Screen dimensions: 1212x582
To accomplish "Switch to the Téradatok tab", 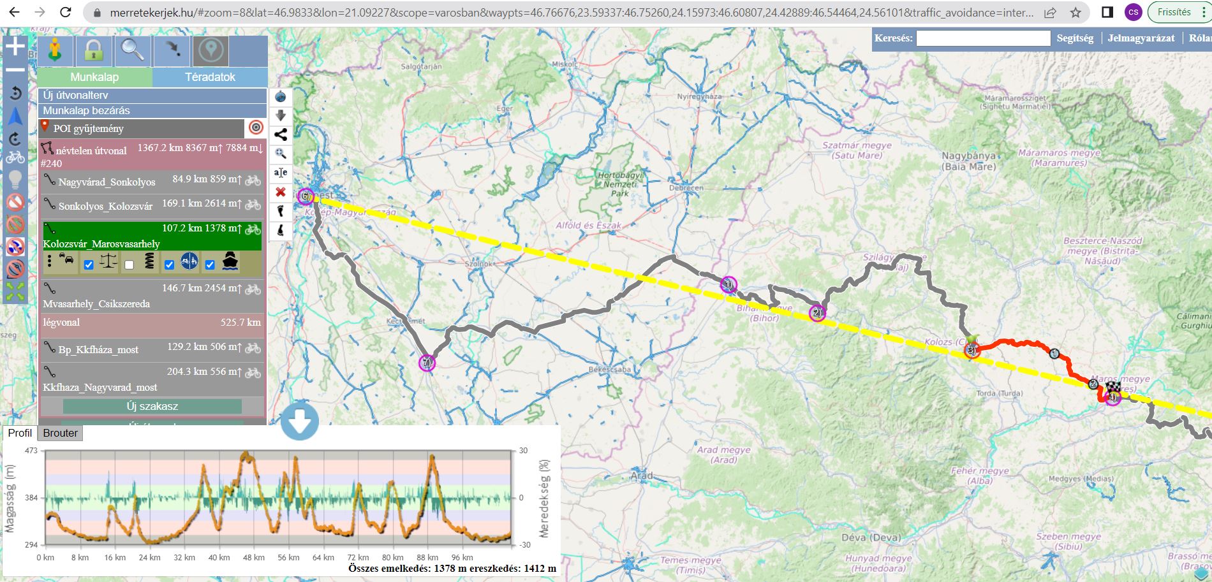I will point(210,77).
